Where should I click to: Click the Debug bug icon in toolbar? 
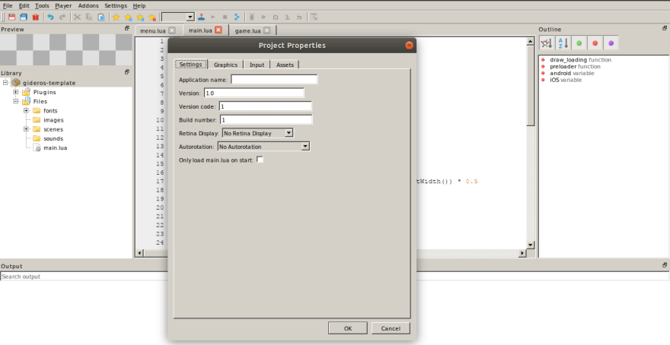click(252, 17)
